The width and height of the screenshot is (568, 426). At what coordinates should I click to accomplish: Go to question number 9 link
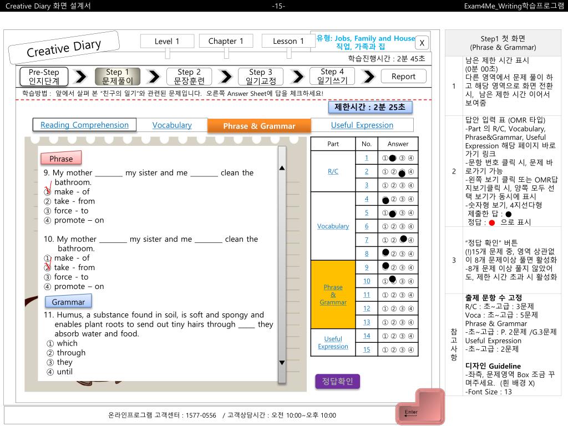pos(367,267)
